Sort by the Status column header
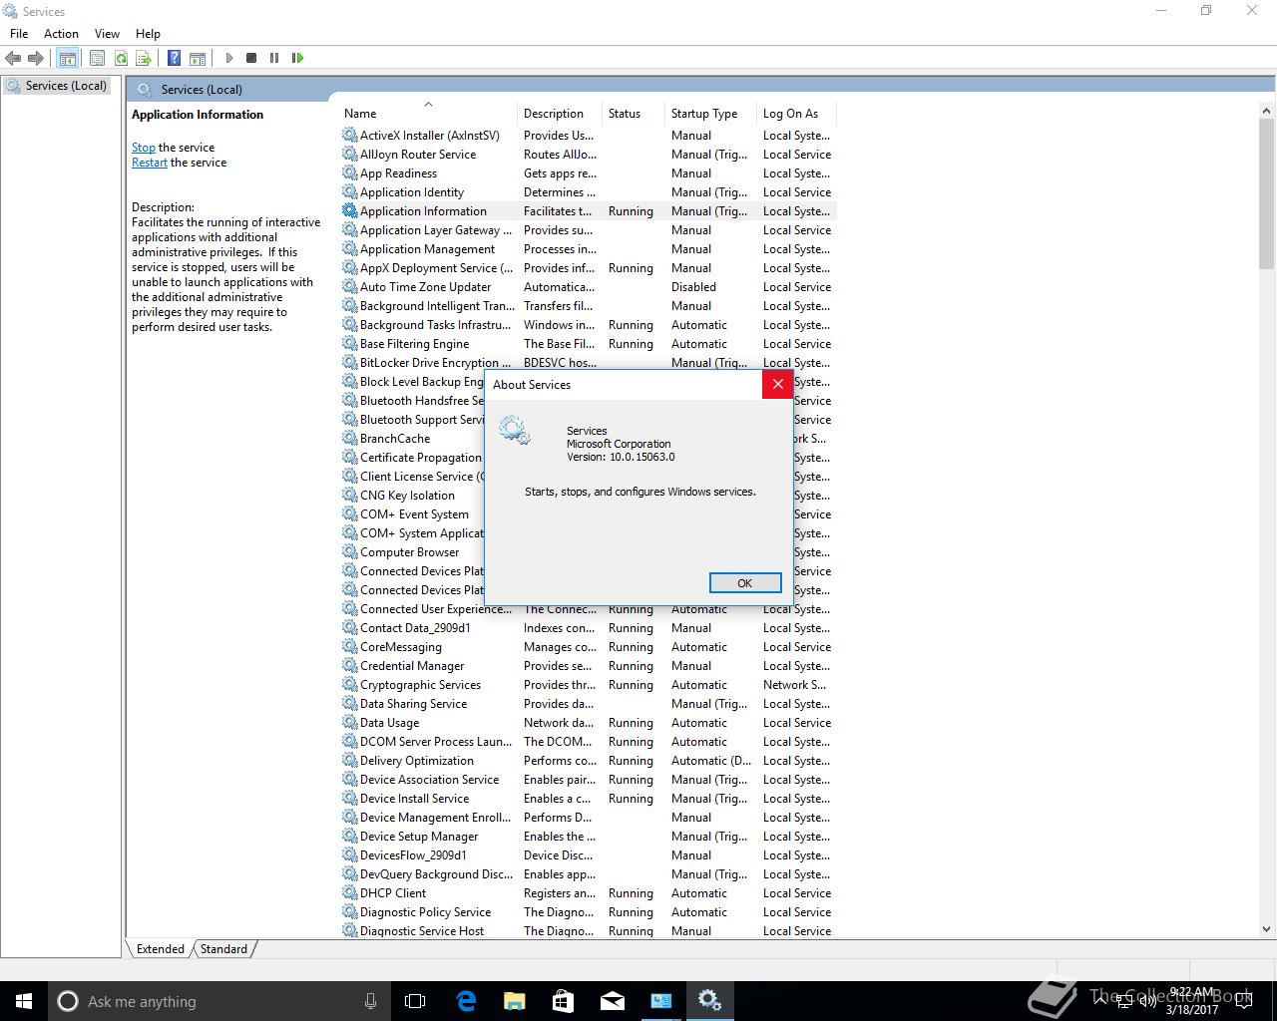 [633, 113]
